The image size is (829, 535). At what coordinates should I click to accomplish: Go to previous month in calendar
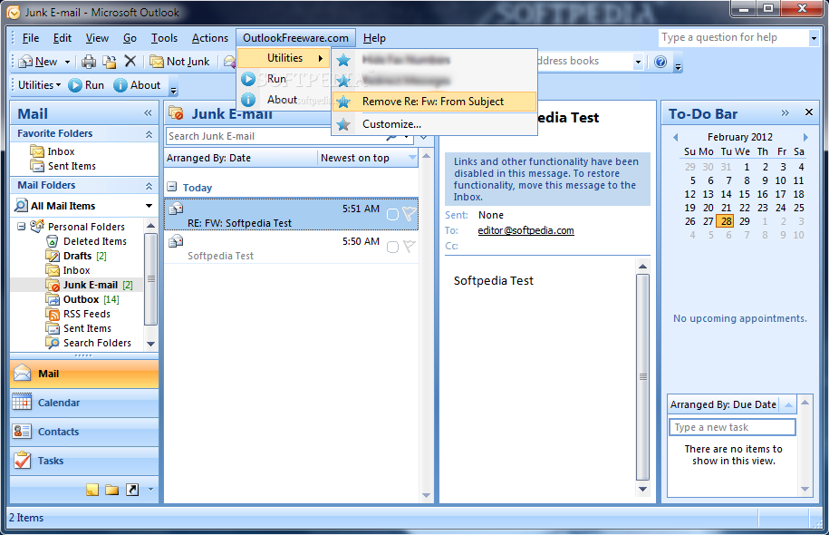pyautogui.click(x=675, y=138)
